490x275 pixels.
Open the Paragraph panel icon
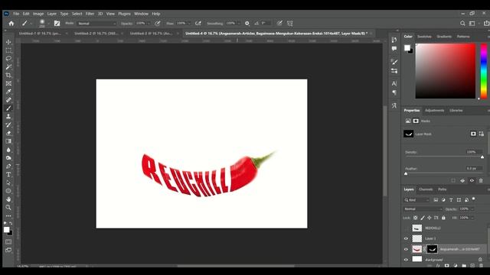394,92
